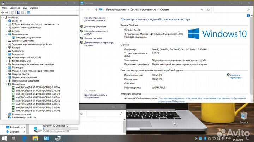Expand DVD-дисководы и дисководы компакт-дисков
The width and height of the screenshot is (254, 142).
click(6, 24)
